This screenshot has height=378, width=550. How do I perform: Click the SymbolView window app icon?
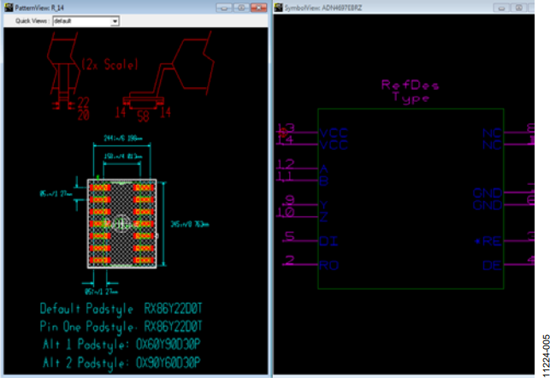coord(279,8)
